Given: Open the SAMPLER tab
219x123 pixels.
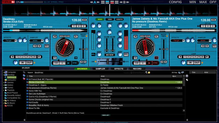Looking at the screenshot, I should 100,69.
